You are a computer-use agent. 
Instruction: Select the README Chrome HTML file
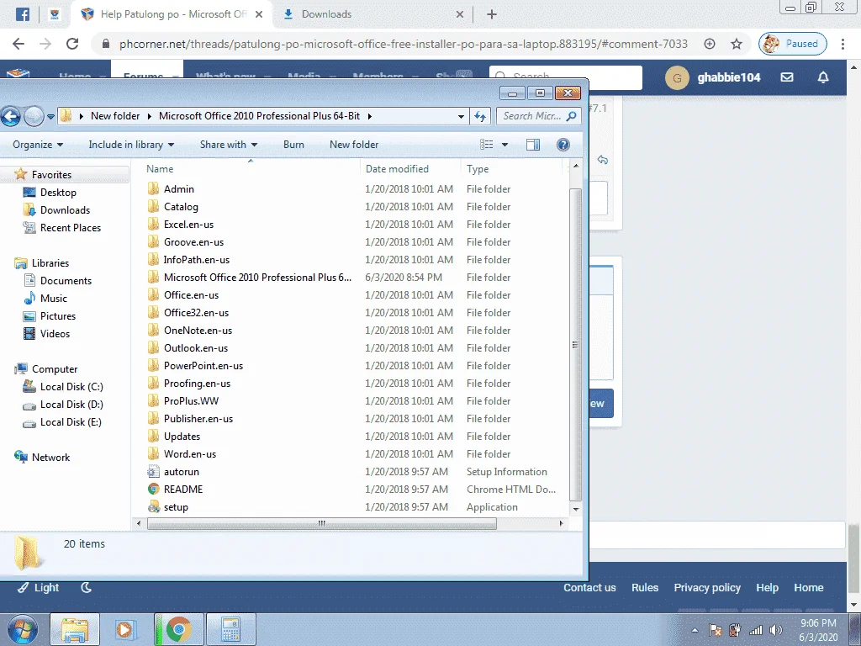click(x=182, y=489)
